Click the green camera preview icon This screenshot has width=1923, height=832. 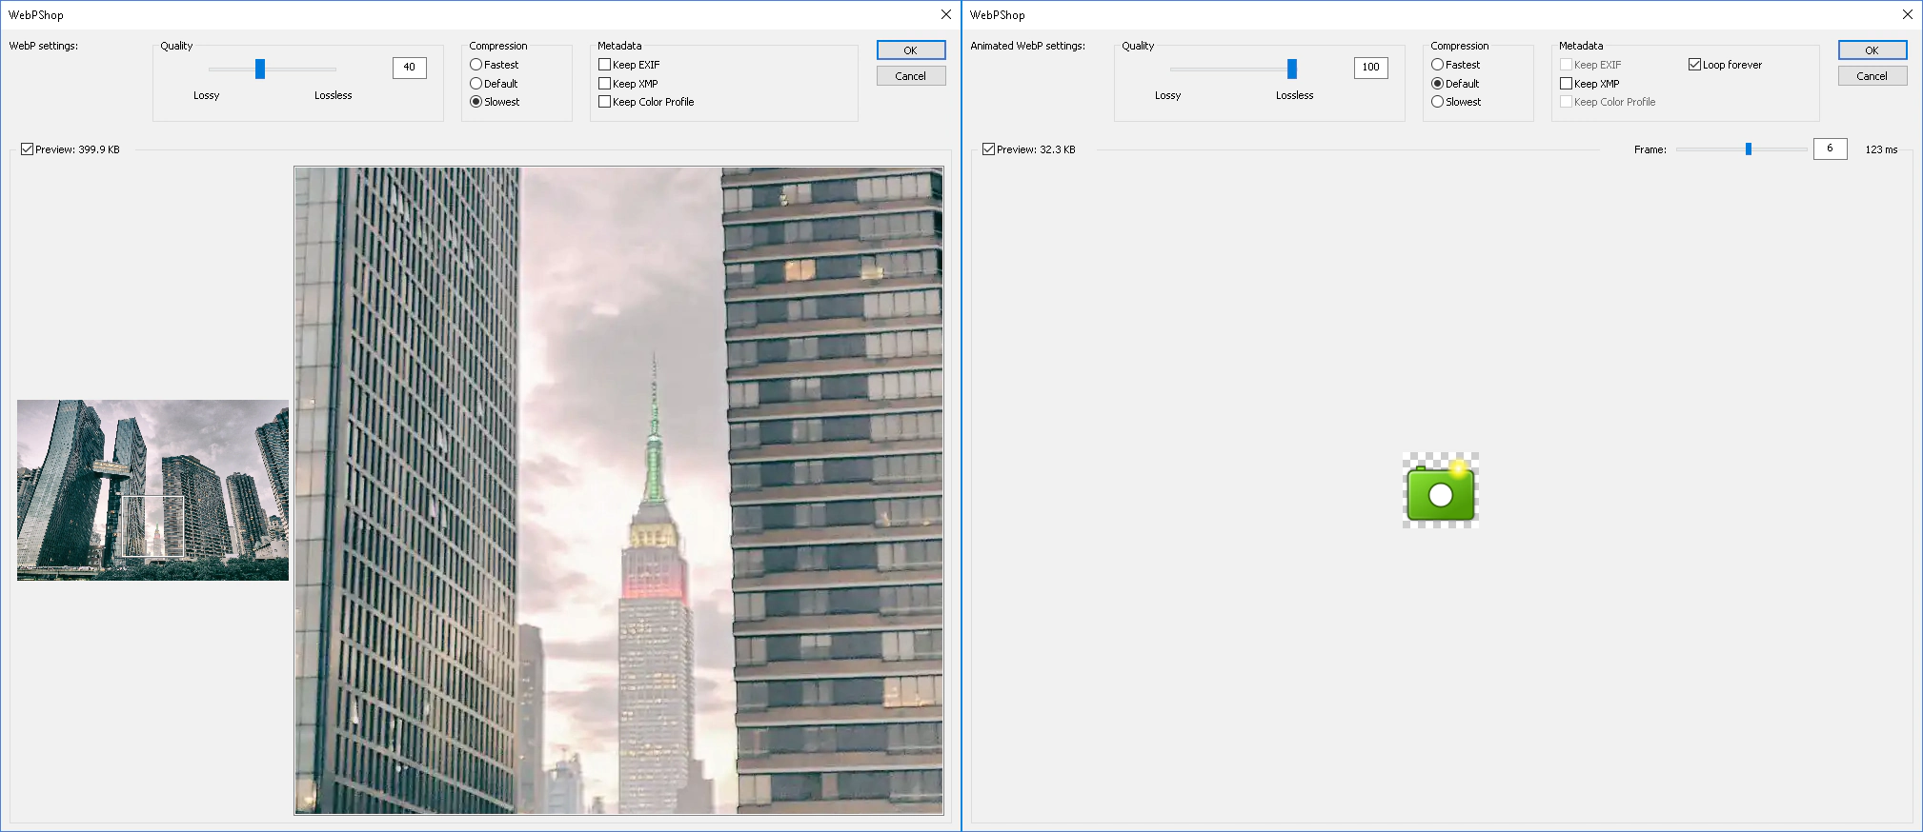point(1440,490)
